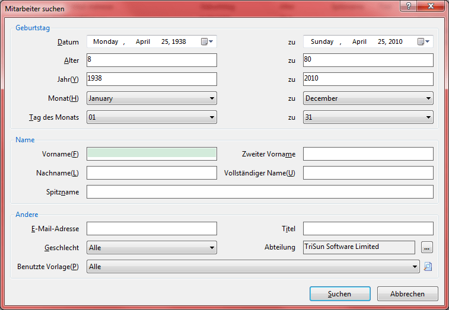The height and width of the screenshot is (310, 449).
Task: Select 'April' month in end date field
Action: click(359, 41)
